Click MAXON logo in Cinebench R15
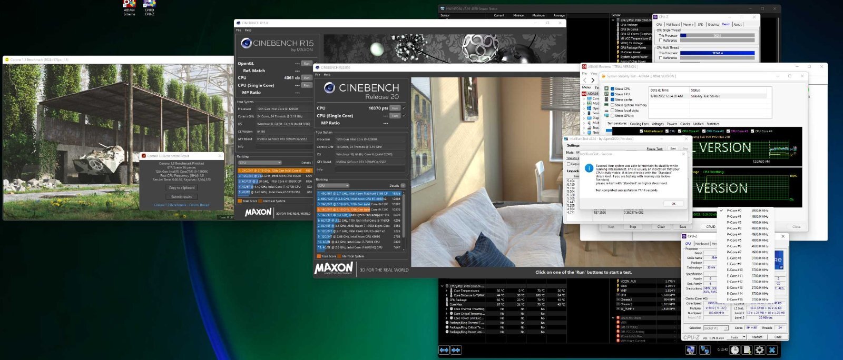The height and width of the screenshot is (360, 843). click(x=258, y=212)
